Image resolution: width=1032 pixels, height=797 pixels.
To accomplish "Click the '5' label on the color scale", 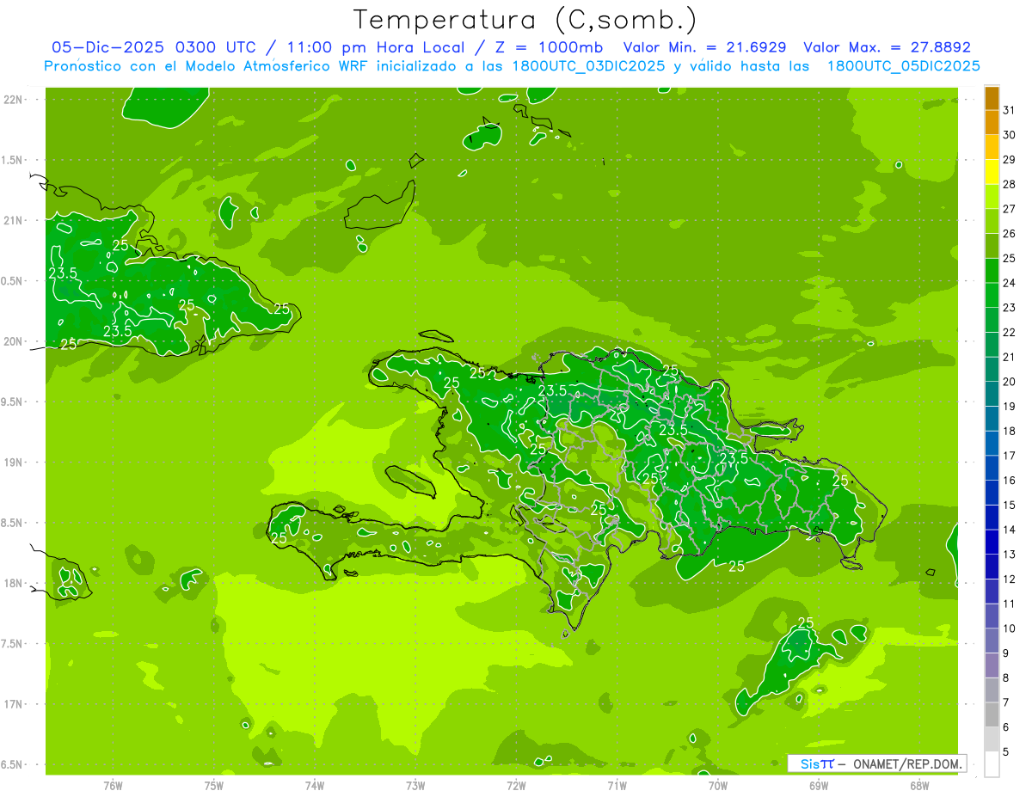I will point(1006,752).
